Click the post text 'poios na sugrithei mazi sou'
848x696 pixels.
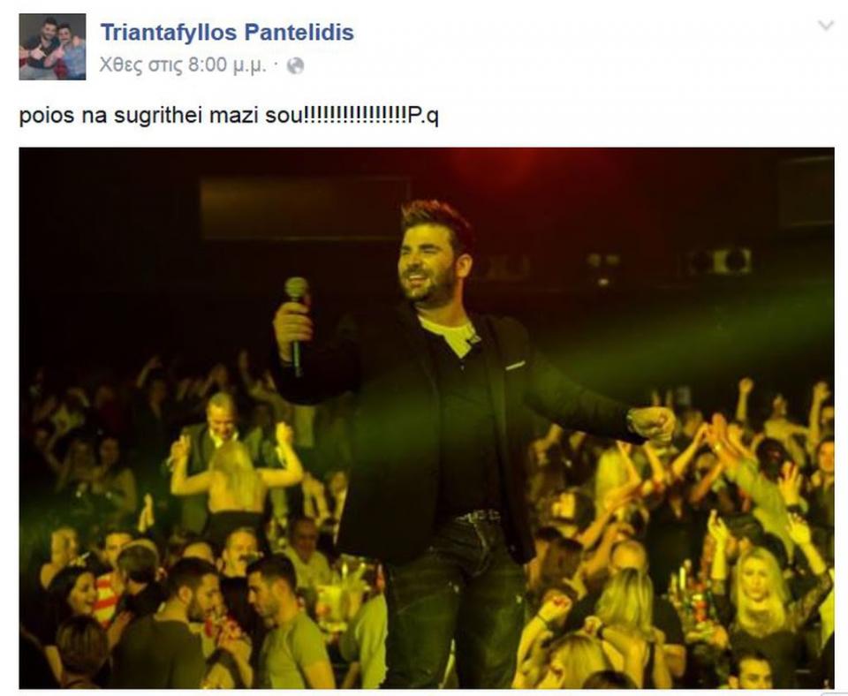click(x=161, y=115)
